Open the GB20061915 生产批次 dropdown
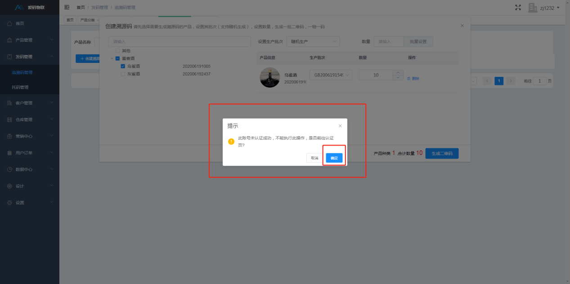Screen dimensions: 570x284 pos(331,75)
